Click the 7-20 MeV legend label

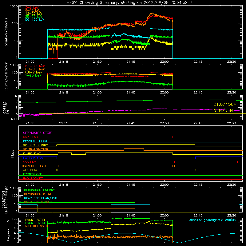[x=33, y=75]
